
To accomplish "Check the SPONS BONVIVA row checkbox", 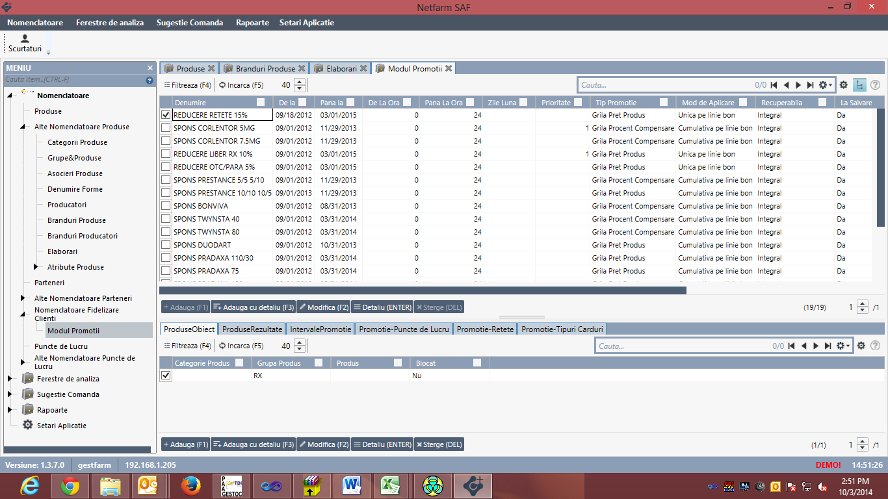I will point(166,206).
